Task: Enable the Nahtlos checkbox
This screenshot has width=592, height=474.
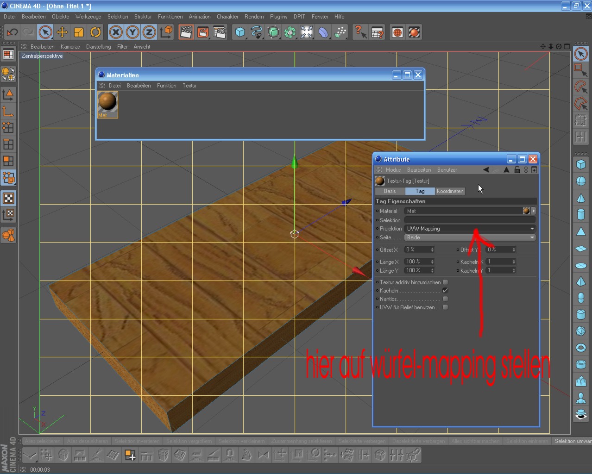Action: (445, 299)
